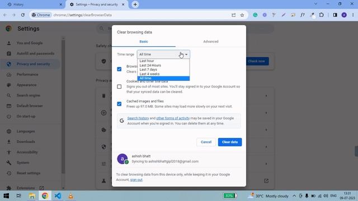Show hidden system tray icons
Screen dimensions: 358x201
point(294,196)
